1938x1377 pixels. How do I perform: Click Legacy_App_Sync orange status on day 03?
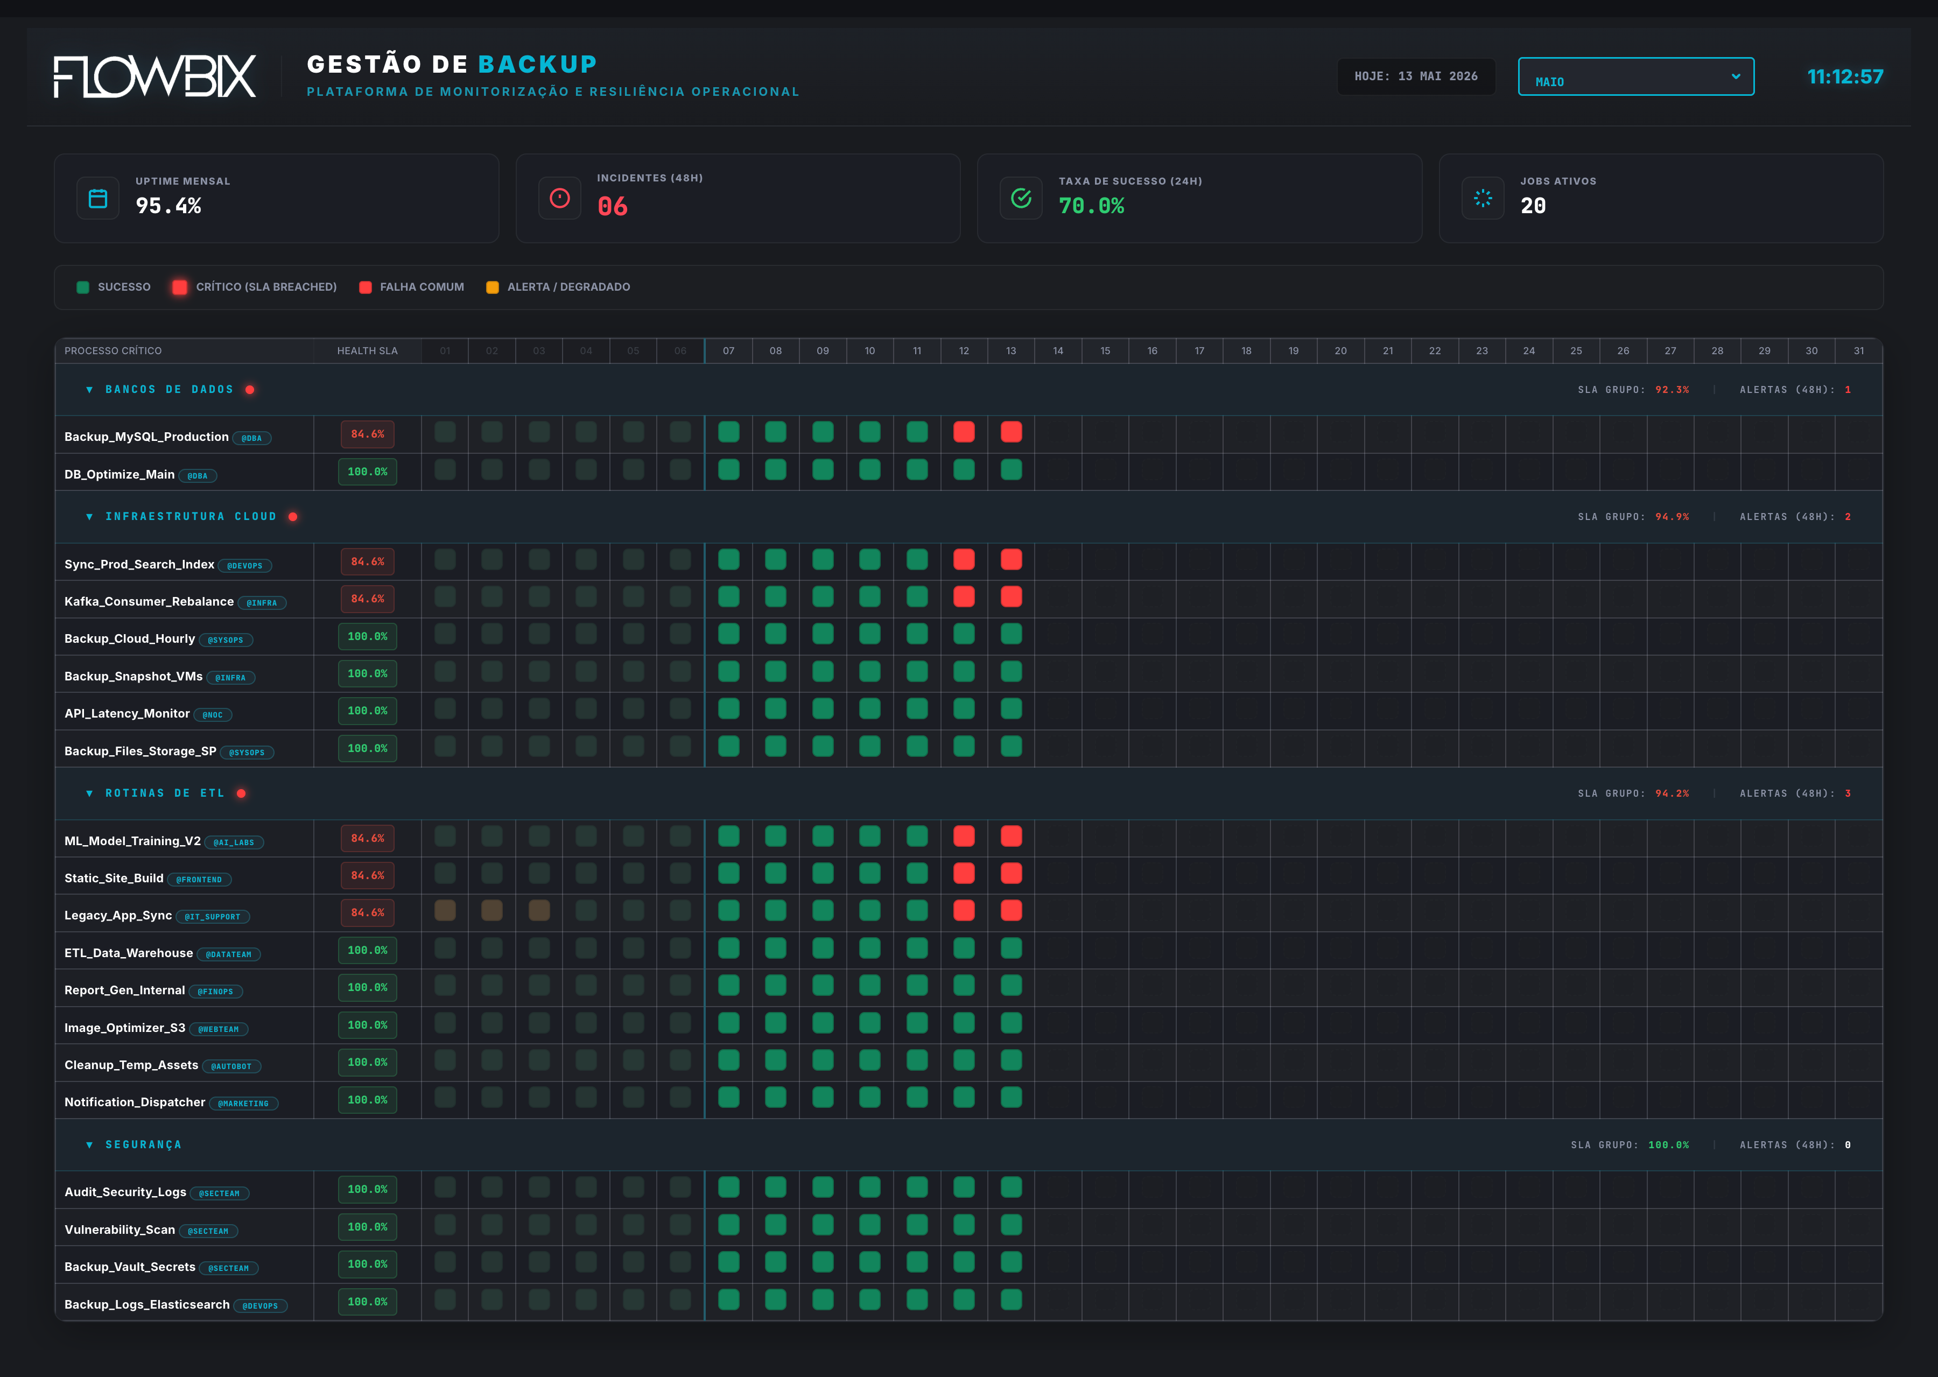(x=539, y=911)
